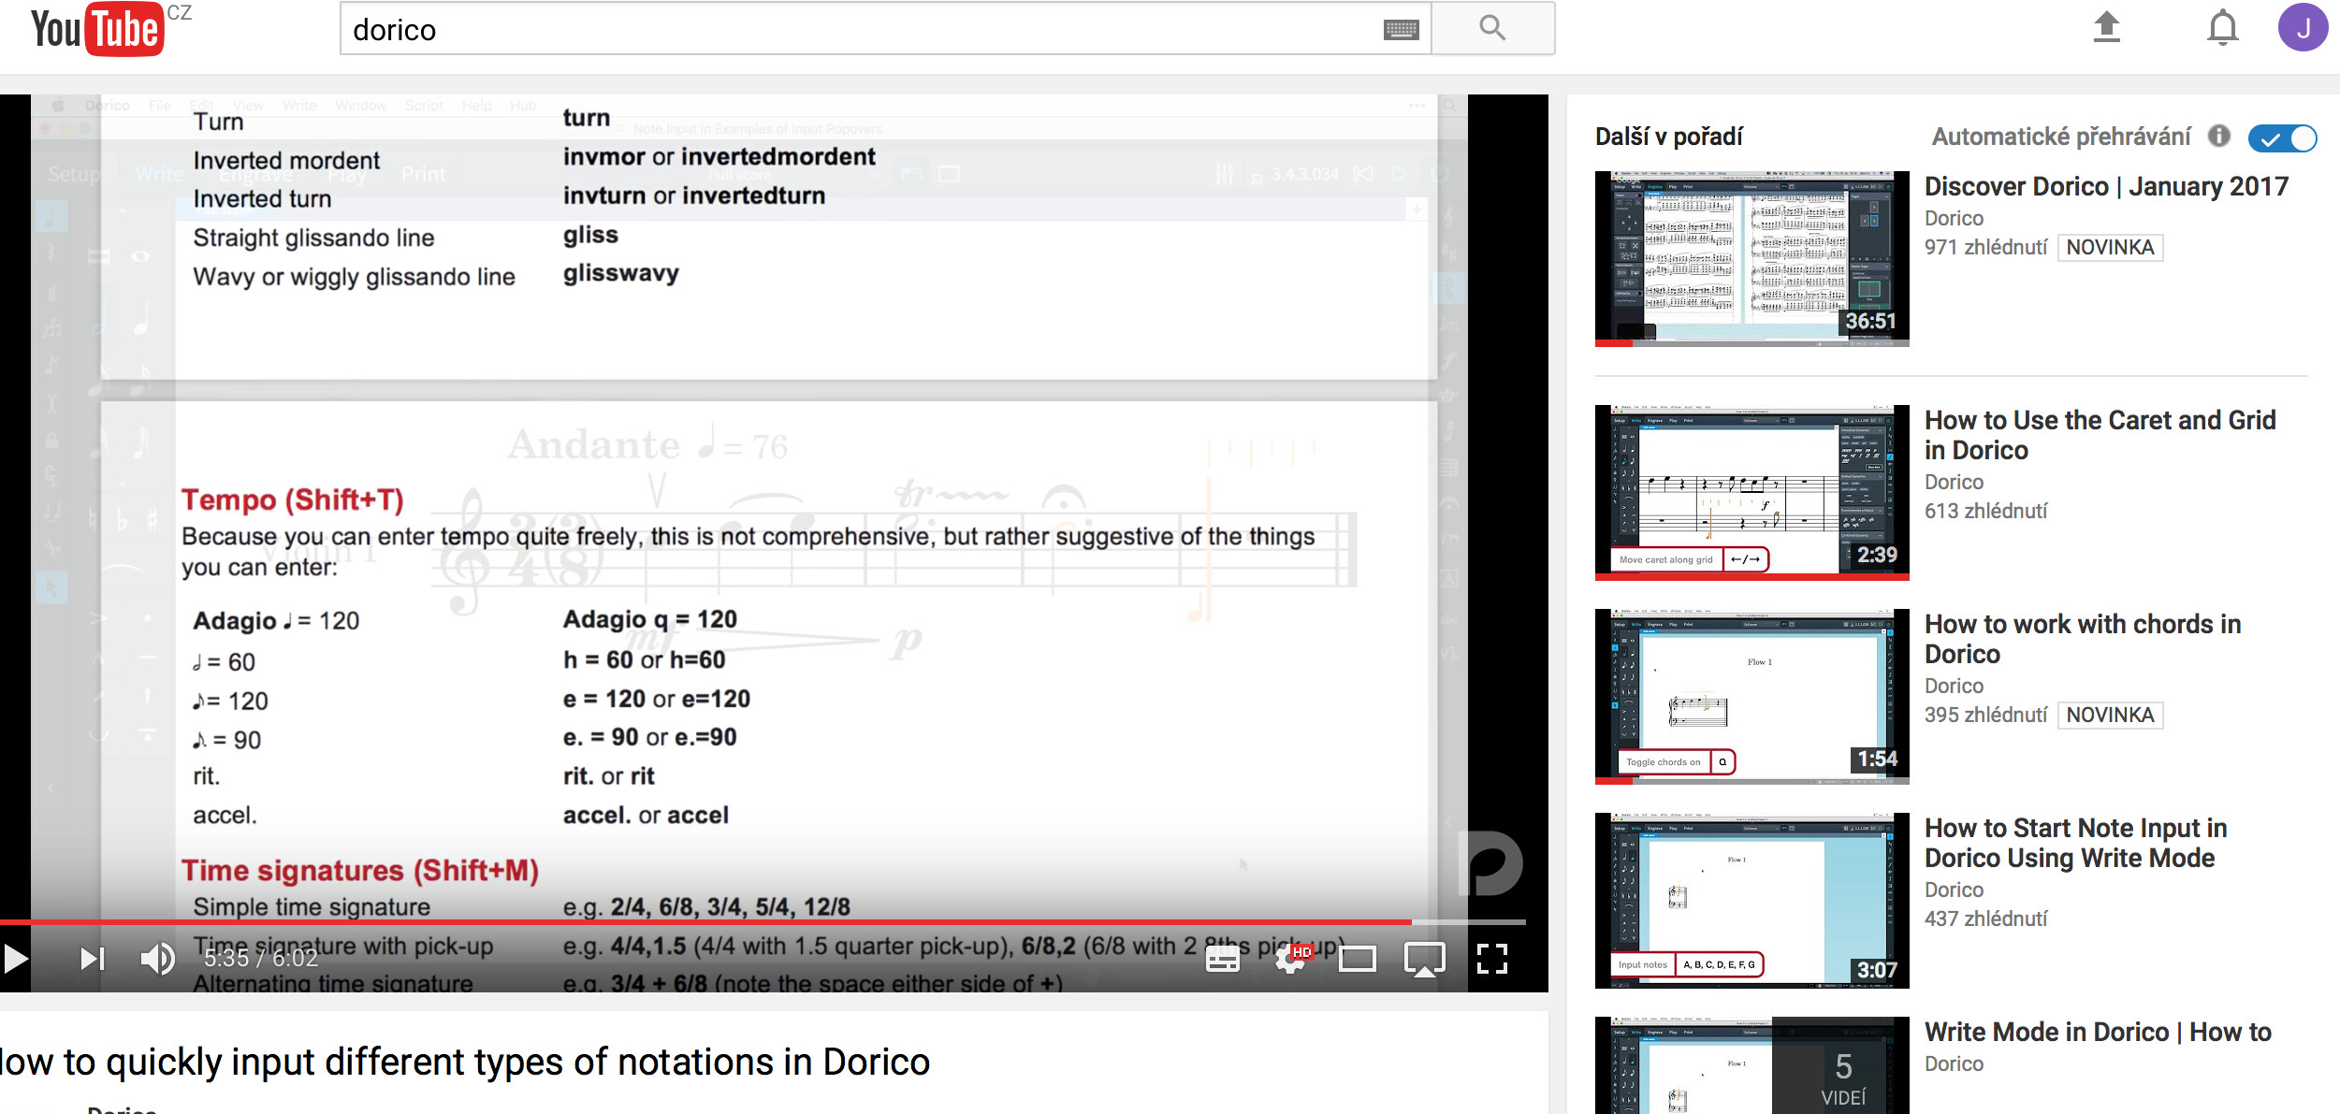Click the autoplay info 'i' icon
2340x1114 pixels.
(x=2219, y=137)
